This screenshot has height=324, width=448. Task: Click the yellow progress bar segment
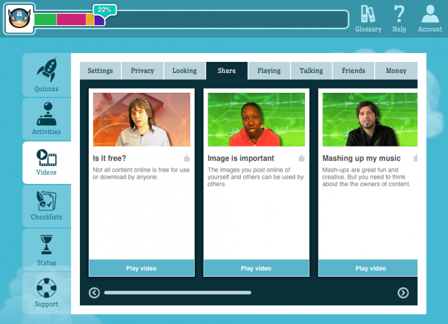pyautogui.click(x=90, y=19)
